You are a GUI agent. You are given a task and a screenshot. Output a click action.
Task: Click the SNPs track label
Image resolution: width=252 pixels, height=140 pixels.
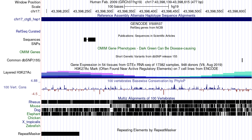pyautogui.click(x=36, y=44)
